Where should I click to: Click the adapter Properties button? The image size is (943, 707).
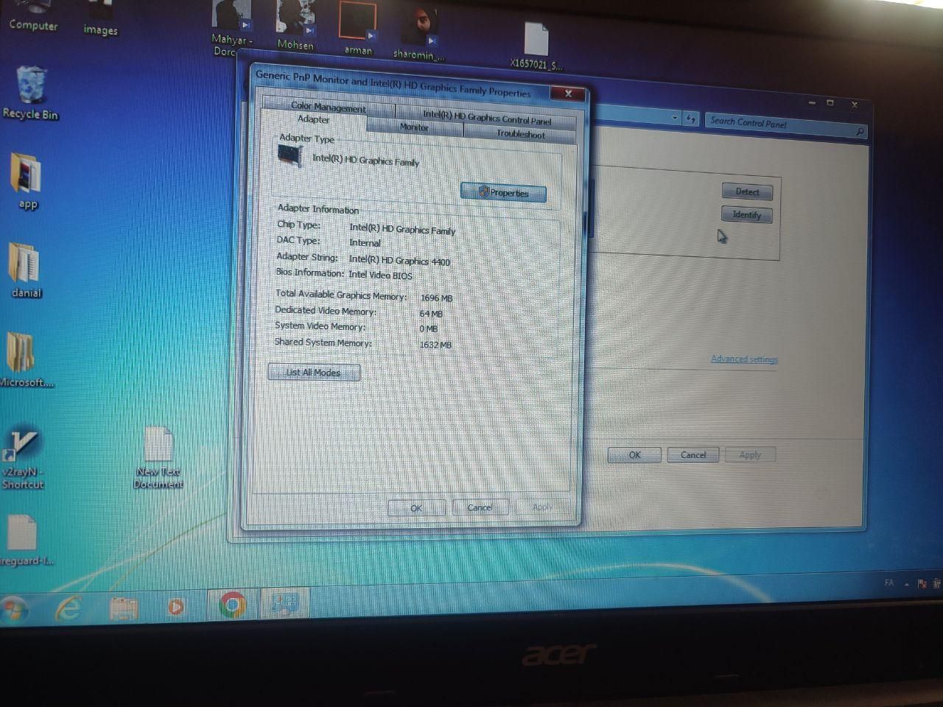503,192
